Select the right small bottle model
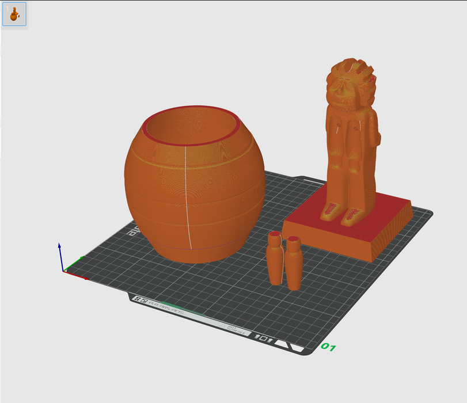Image resolution: width=467 pixels, height=403 pixels. (x=294, y=265)
